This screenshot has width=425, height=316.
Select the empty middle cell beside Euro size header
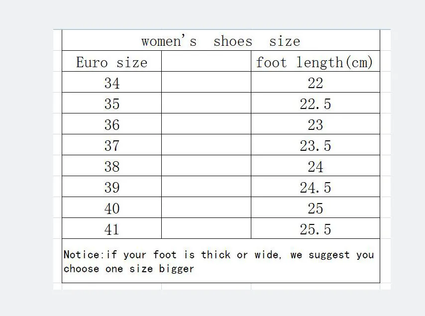[x=206, y=61]
